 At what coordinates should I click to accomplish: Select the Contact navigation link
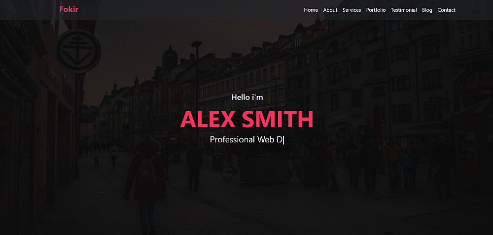[x=447, y=10]
